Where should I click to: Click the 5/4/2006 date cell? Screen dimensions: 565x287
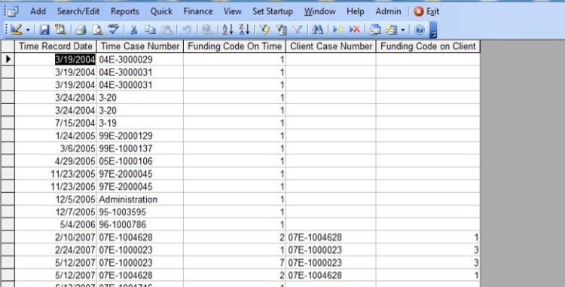[56, 224]
